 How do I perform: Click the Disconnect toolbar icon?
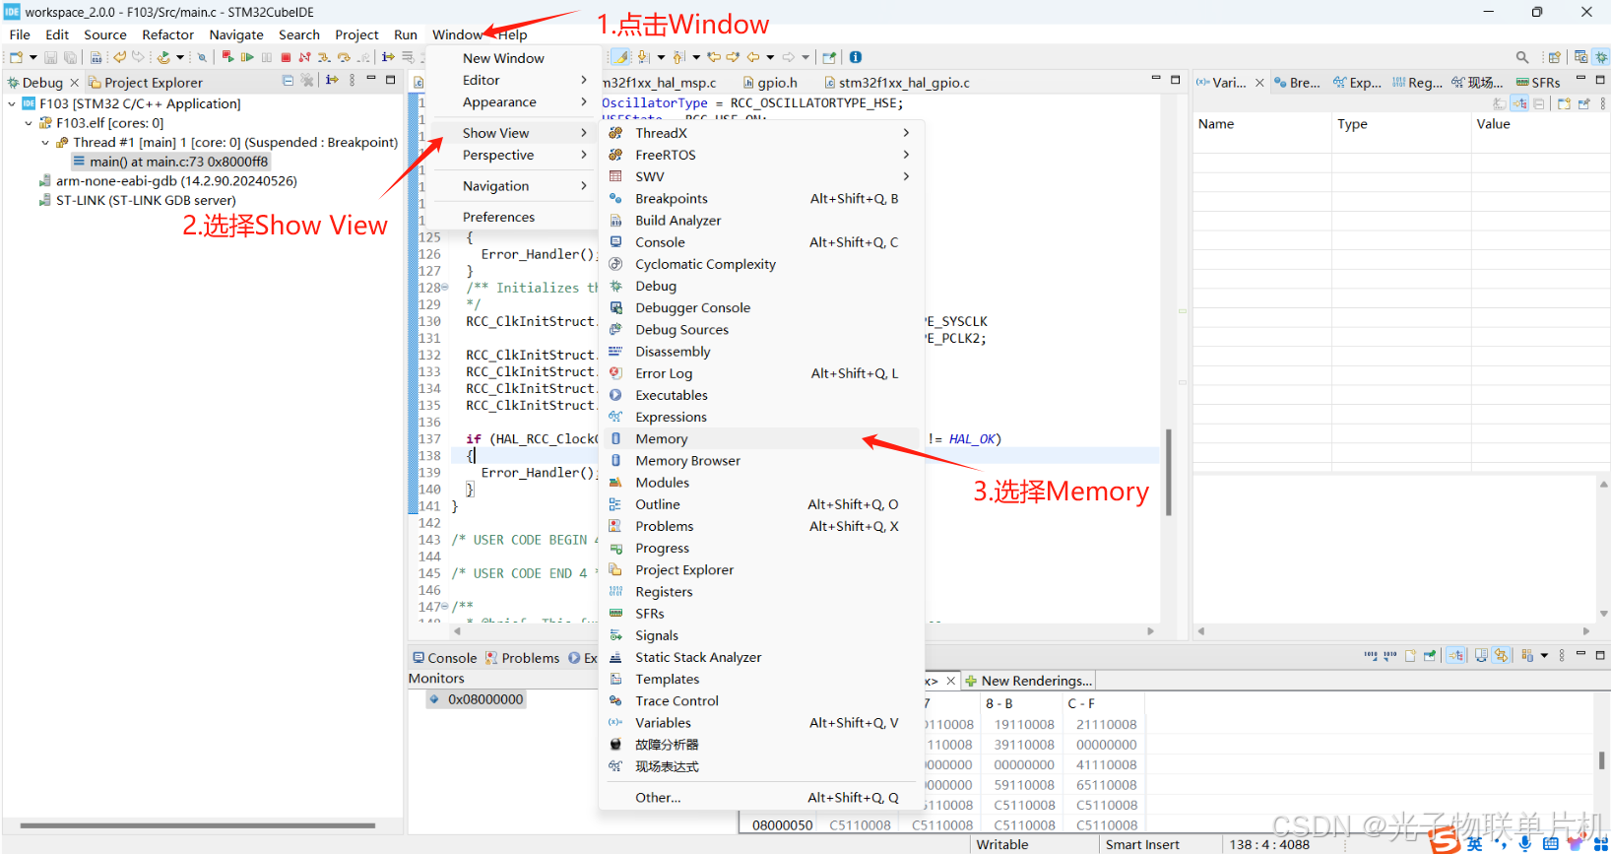pos(304,57)
